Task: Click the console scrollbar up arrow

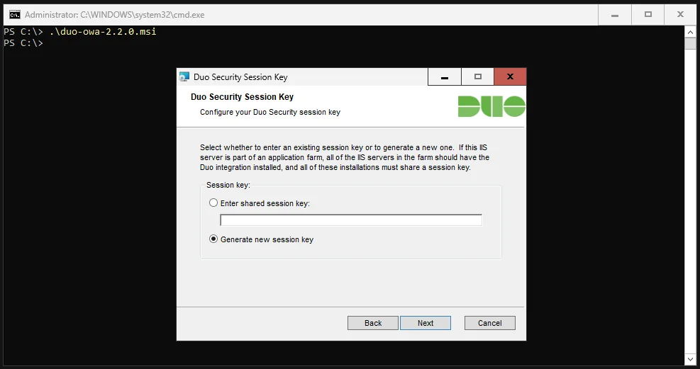Action: click(690, 32)
